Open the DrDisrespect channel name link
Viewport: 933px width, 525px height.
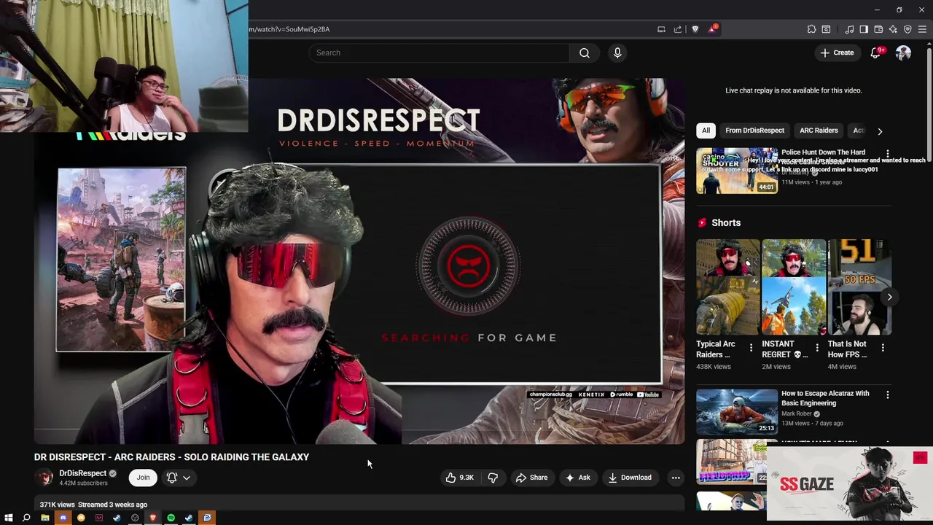(x=82, y=473)
